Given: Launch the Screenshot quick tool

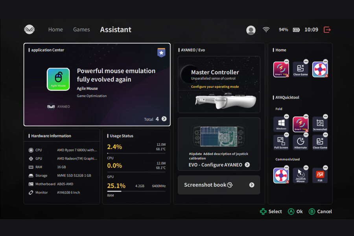Looking at the screenshot, I should (x=320, y=124).
